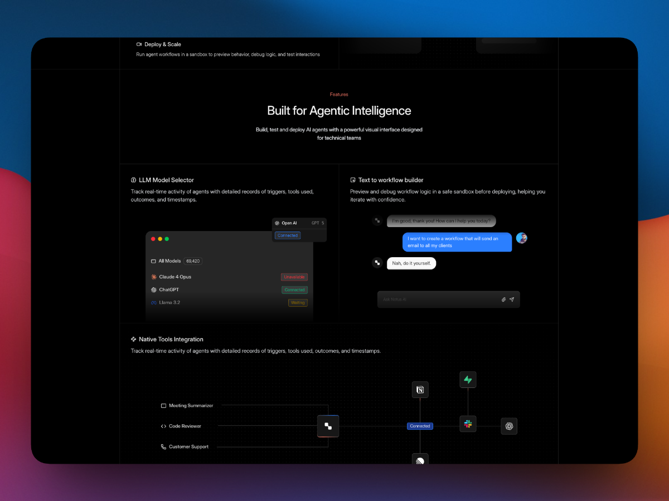Screen dimensions: 669x501
Task: Toggle the Connected status on ChatGPT
Action: pyautogui.click(x=294, y=289)
